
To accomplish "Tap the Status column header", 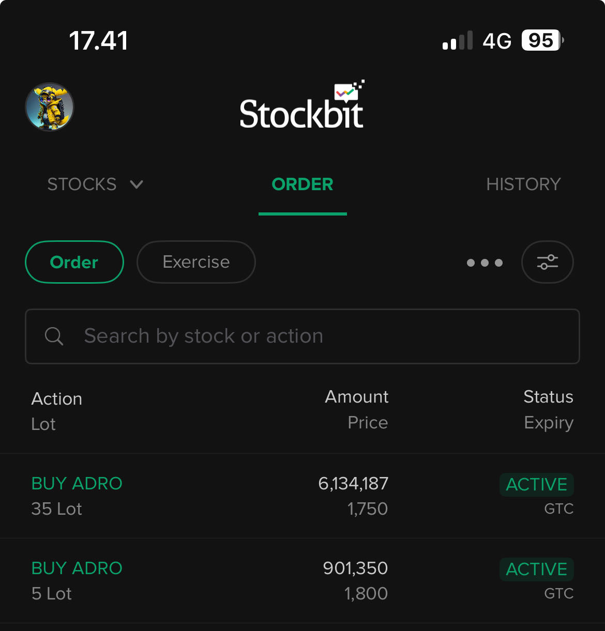I will (548, 397).
